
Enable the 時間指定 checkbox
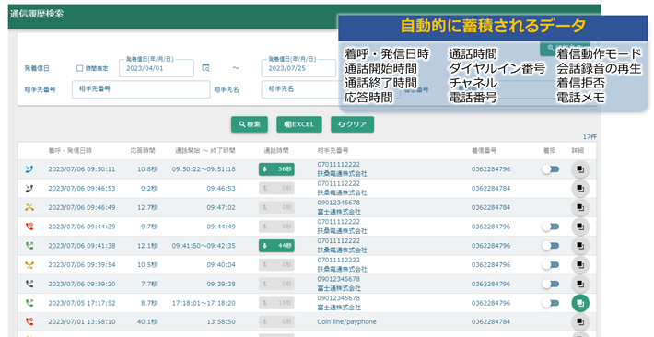79,68
